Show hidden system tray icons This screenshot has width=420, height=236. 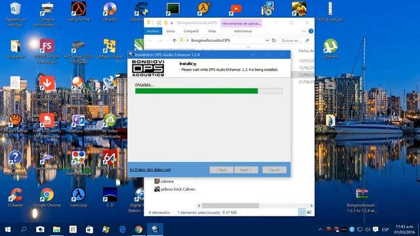coord(320,229)
